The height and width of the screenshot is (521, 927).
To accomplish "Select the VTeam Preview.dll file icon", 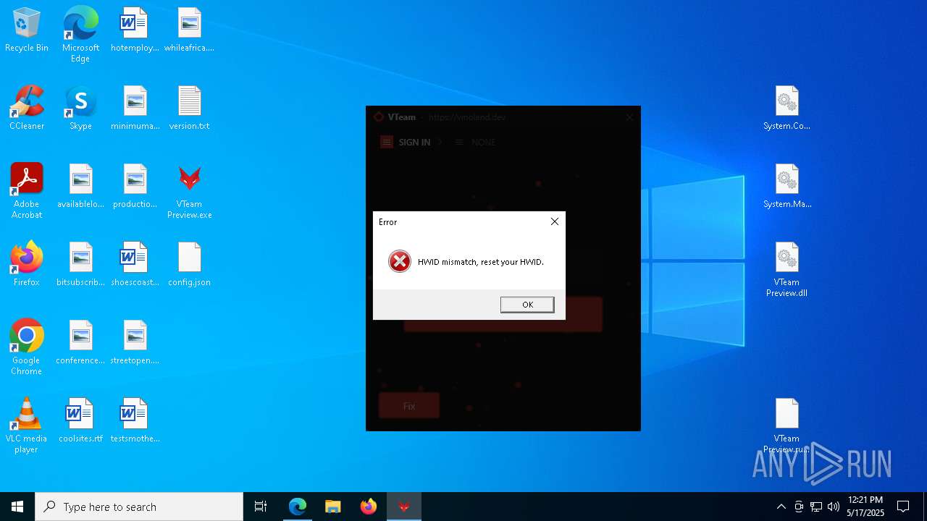I will tap(787, 269).
